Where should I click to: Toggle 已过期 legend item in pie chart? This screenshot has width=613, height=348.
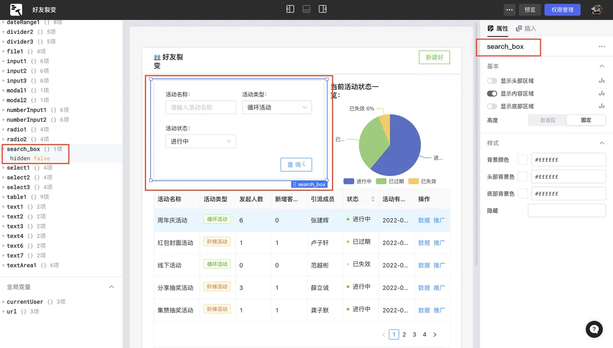tap(390, 181)
